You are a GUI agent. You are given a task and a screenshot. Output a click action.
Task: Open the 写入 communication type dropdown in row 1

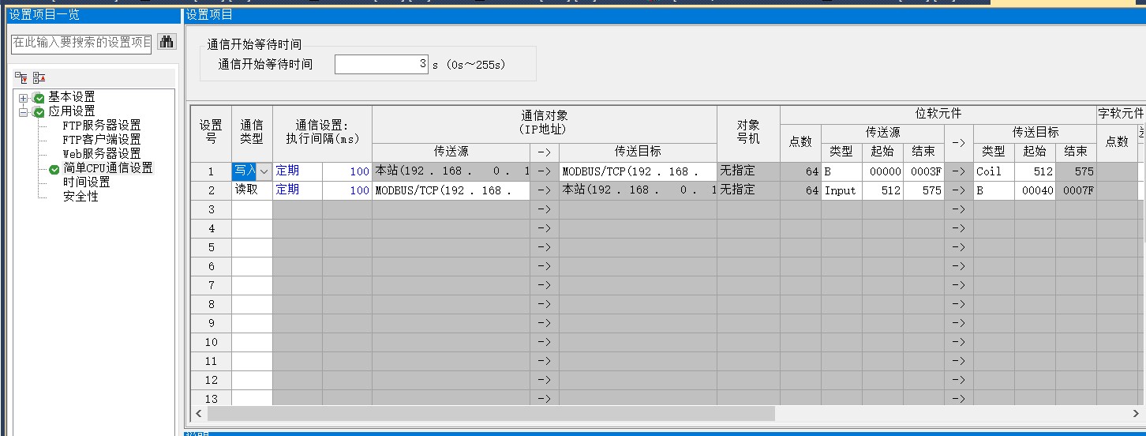click(x=264, y=171)
